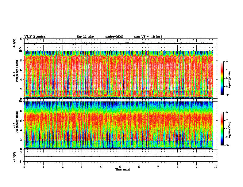
Task: Click the "ch.3(V)" waveform axis label
Action: (15, 157)
